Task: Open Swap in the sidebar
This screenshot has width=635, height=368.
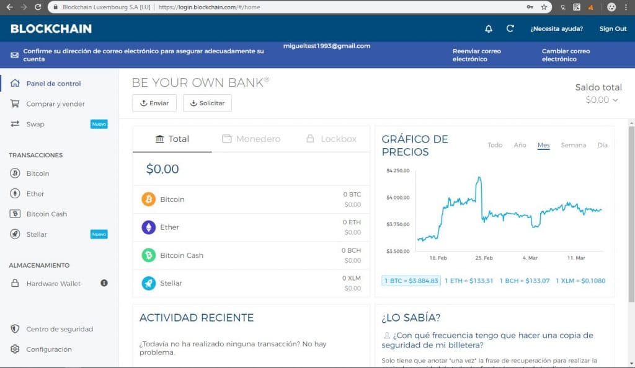Action: 35,124
